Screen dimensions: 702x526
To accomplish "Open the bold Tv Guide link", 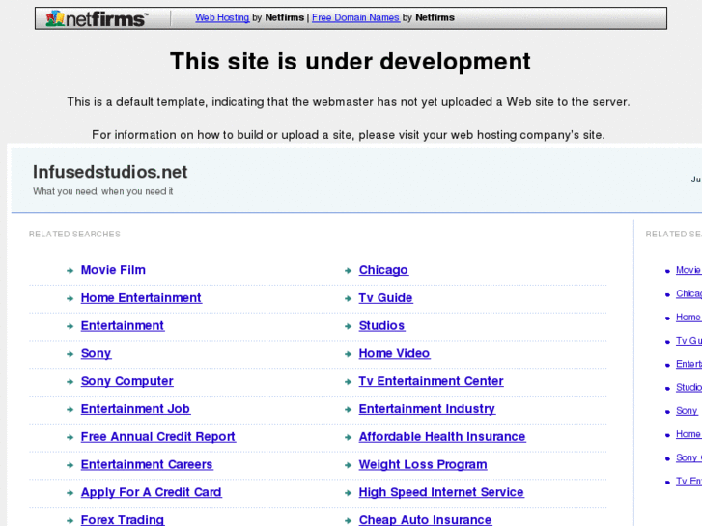I will tap(386, 297).
